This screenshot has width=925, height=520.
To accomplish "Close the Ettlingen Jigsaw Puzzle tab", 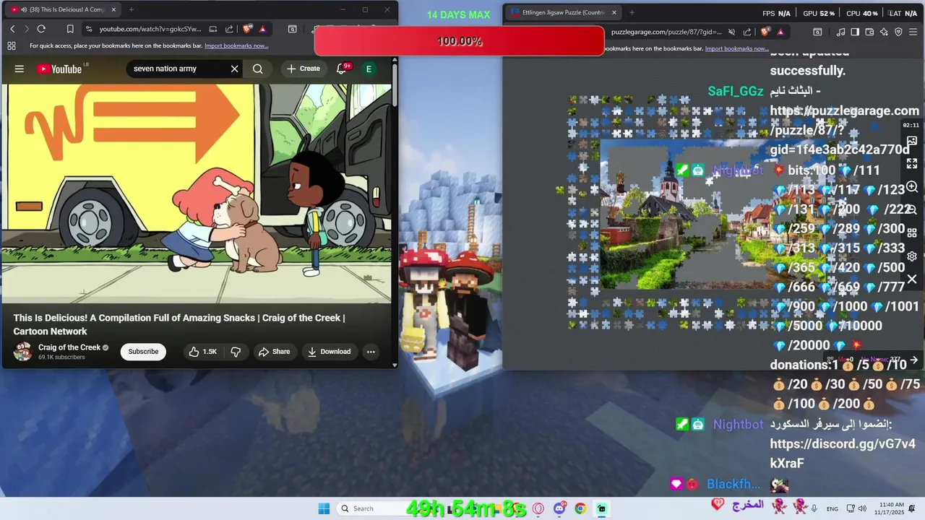I will pos(614,12).
